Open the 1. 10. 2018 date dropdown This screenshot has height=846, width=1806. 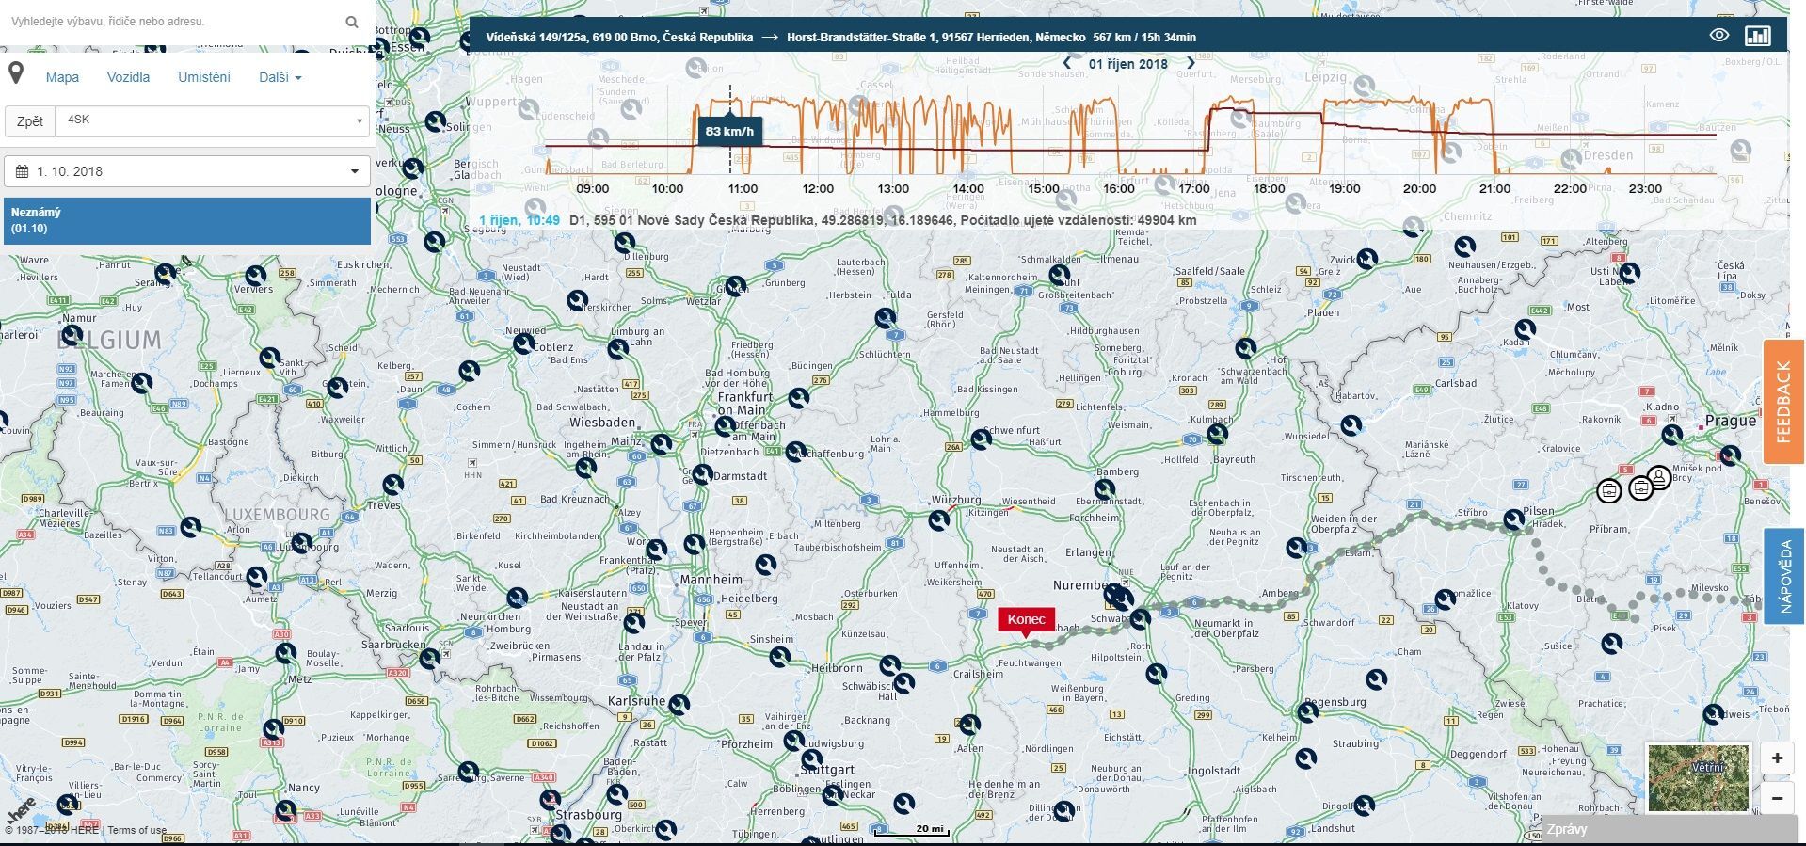[187, 171]
